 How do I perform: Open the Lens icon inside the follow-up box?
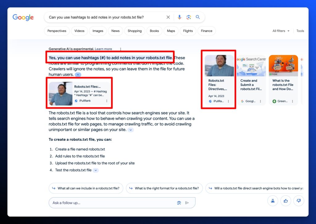(179, 202)
